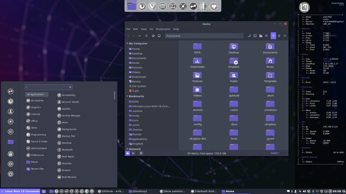Image resolution: width=346 pixels, height=194 pixels.
Task: Open the Help menu
Action: click(176, 29)
